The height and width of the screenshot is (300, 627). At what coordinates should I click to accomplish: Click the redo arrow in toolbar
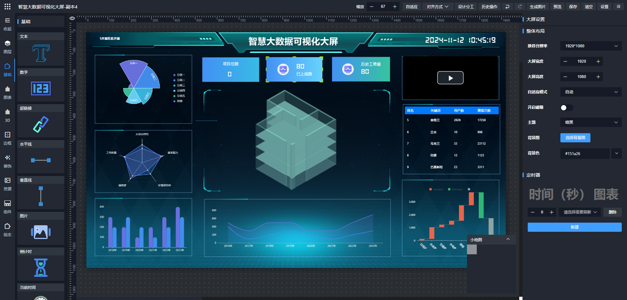click(x=520, y=7)
